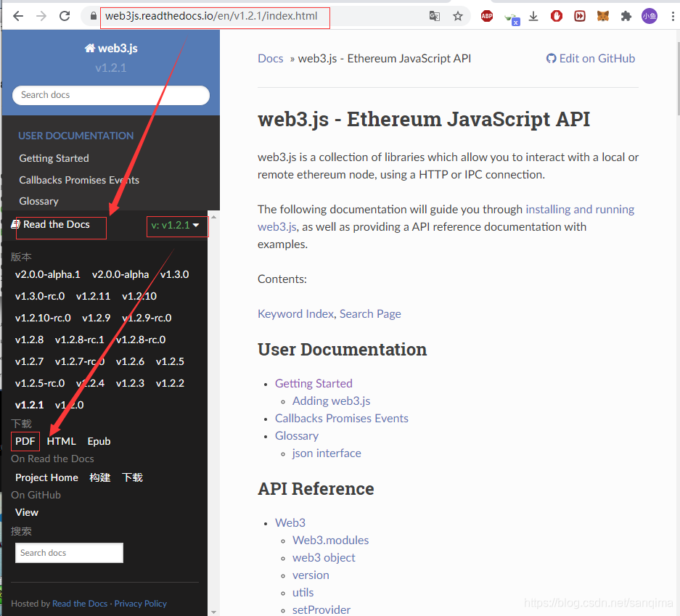
Task: Open Callbacks Promises Events in sidebar
Action: click(79, 180)
